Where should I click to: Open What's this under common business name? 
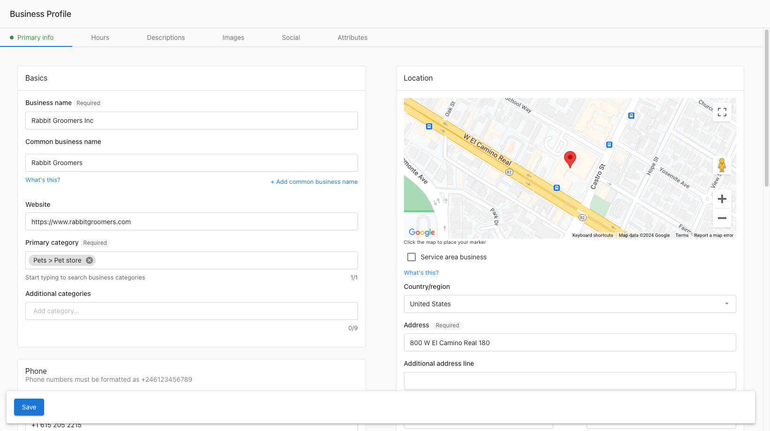pyautogui.click(x=43, y=180)
